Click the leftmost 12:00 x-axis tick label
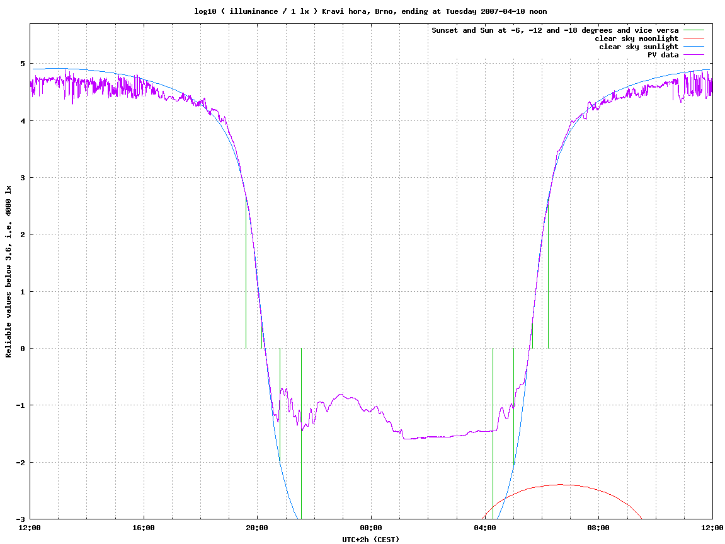 (30, 528)
